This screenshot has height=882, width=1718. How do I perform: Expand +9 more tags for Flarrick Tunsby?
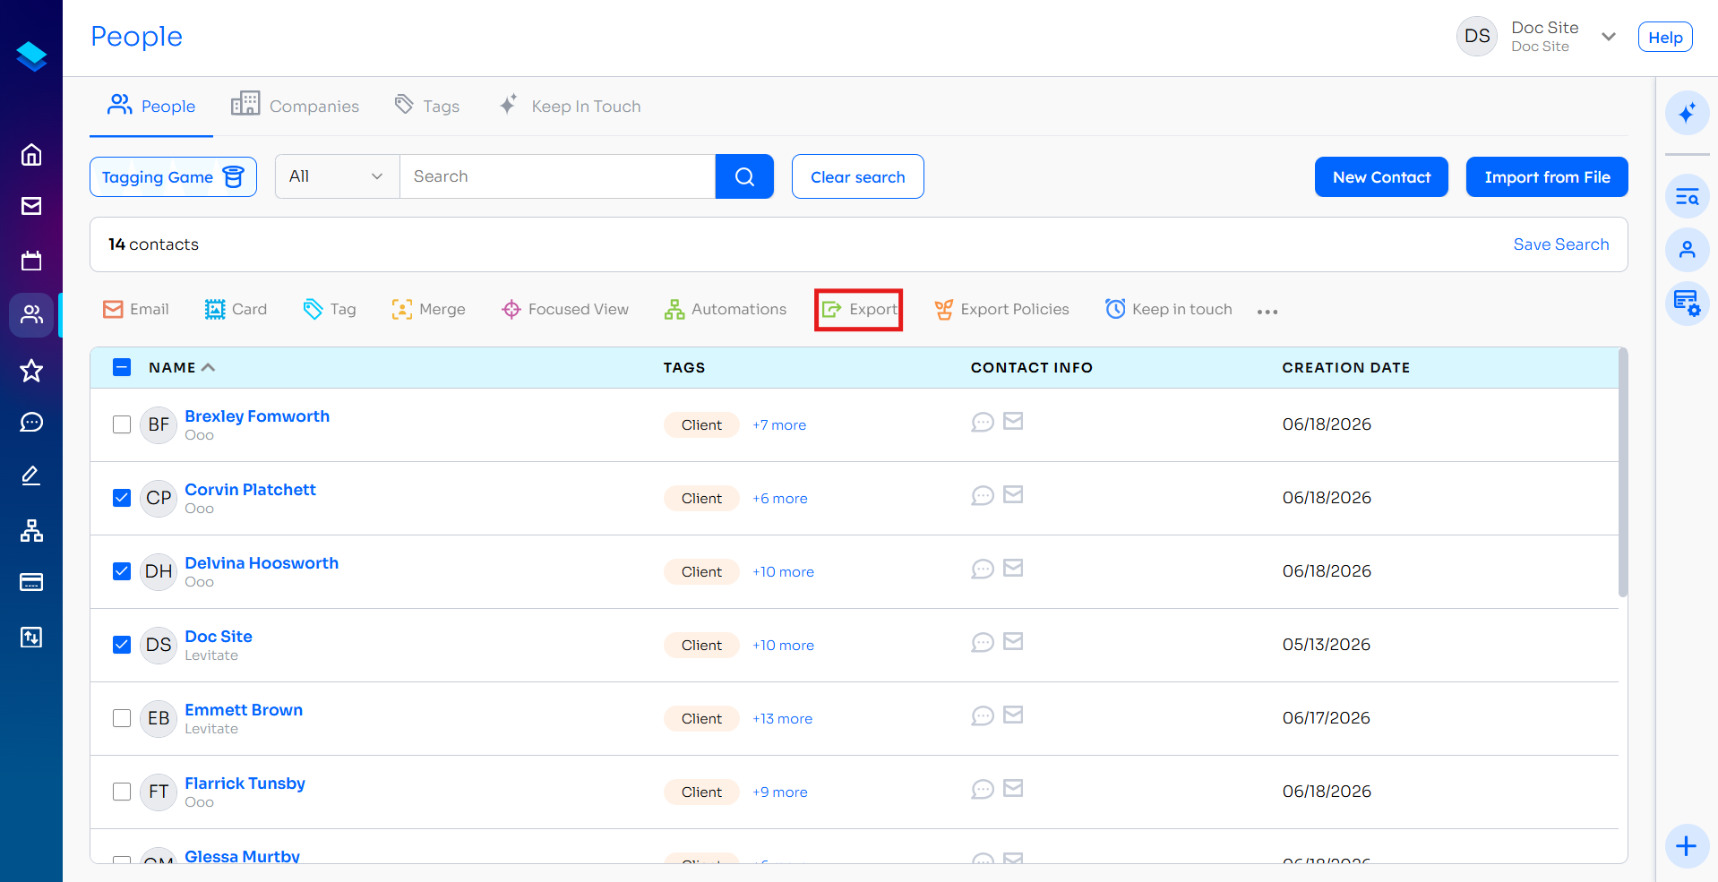[x=780, y=792]
